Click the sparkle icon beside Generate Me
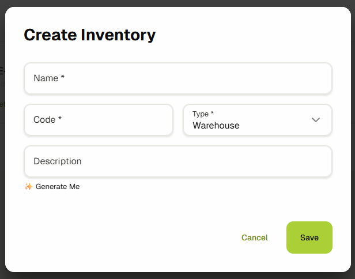 pos(28,187)
